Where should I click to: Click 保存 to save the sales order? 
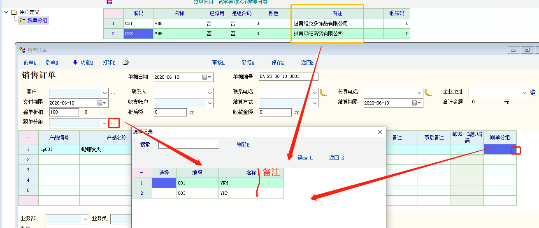(277, 62)
